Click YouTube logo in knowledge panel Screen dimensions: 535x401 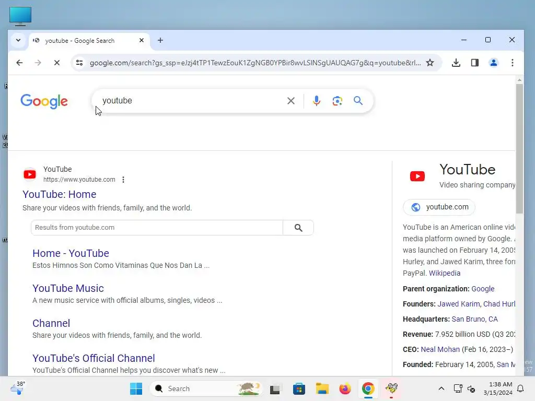point(417,176)
